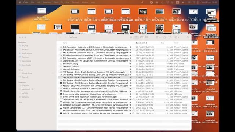Open Documents in the Finder sidebar
The height and width of the screenshot is (132, 235).
coord(26,61)
